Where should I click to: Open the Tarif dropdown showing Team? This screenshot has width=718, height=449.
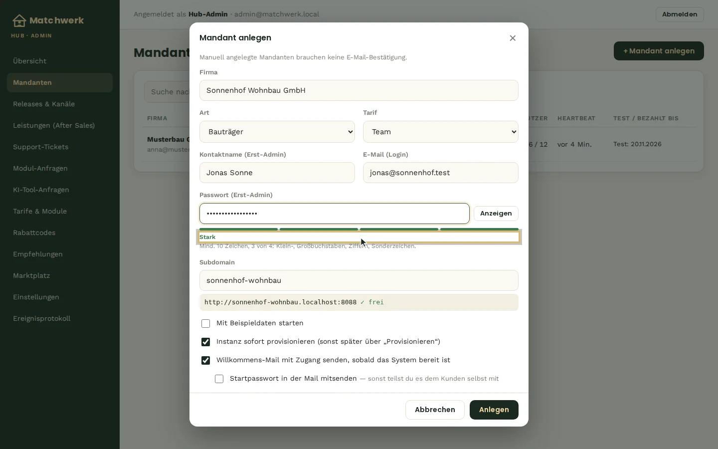pos(441,132)
